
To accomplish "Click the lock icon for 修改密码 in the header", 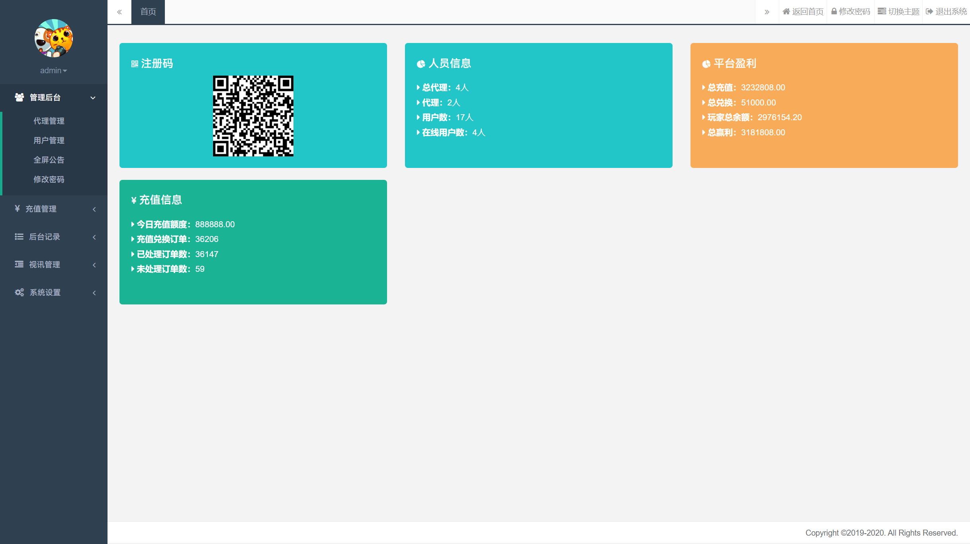I will [834, 12].
